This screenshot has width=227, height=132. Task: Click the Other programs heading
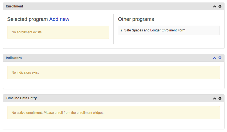tap(136, 19)
